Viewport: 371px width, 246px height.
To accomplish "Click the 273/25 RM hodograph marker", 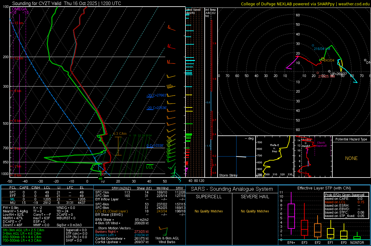I will click(318, 73).
